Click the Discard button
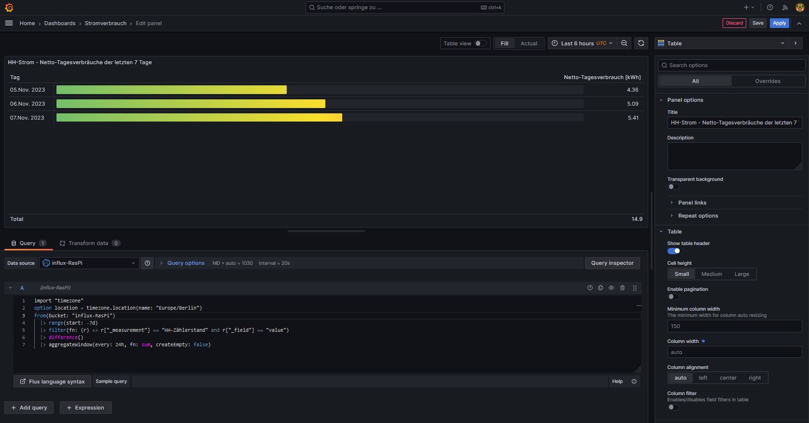This screenshot has height=423, width=809. [x=734, y=23]
